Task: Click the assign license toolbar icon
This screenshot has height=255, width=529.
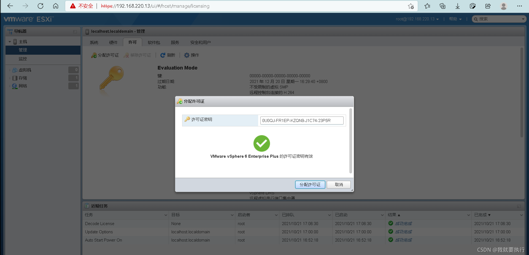Action: (94, 55)
